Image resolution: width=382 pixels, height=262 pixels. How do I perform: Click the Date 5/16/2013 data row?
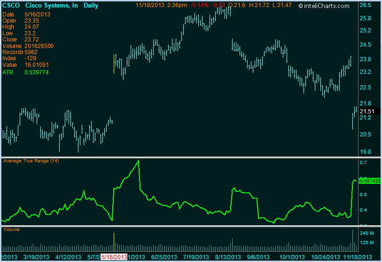(x=26, y=15)
